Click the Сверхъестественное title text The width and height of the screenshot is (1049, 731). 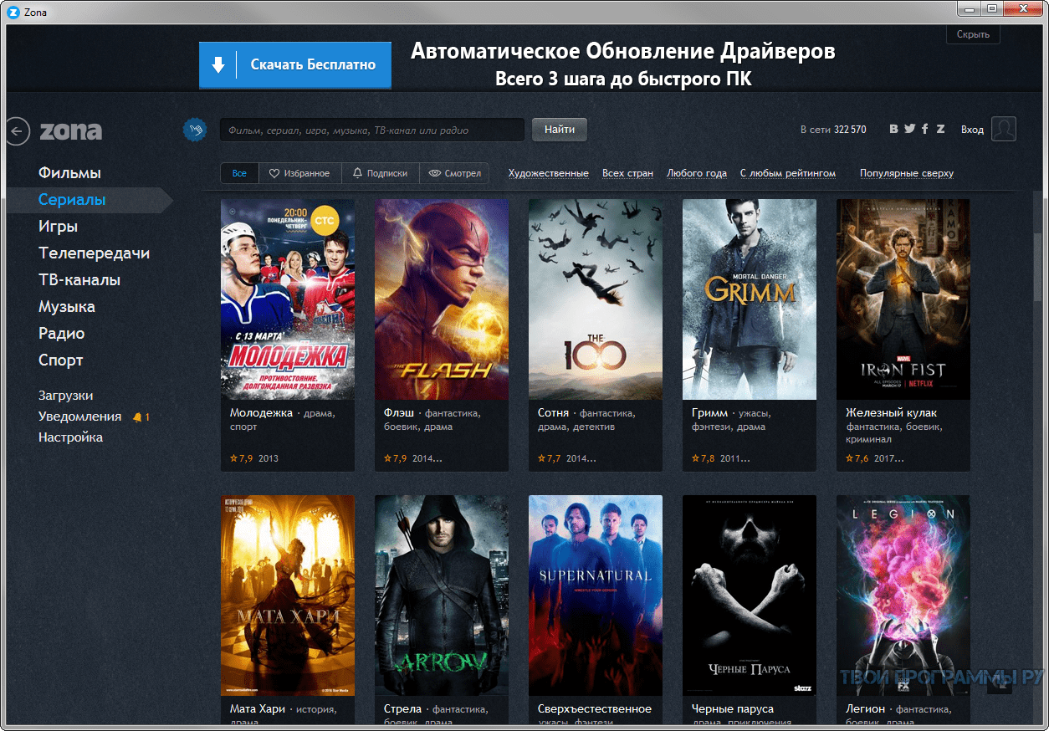click(595, 709)
